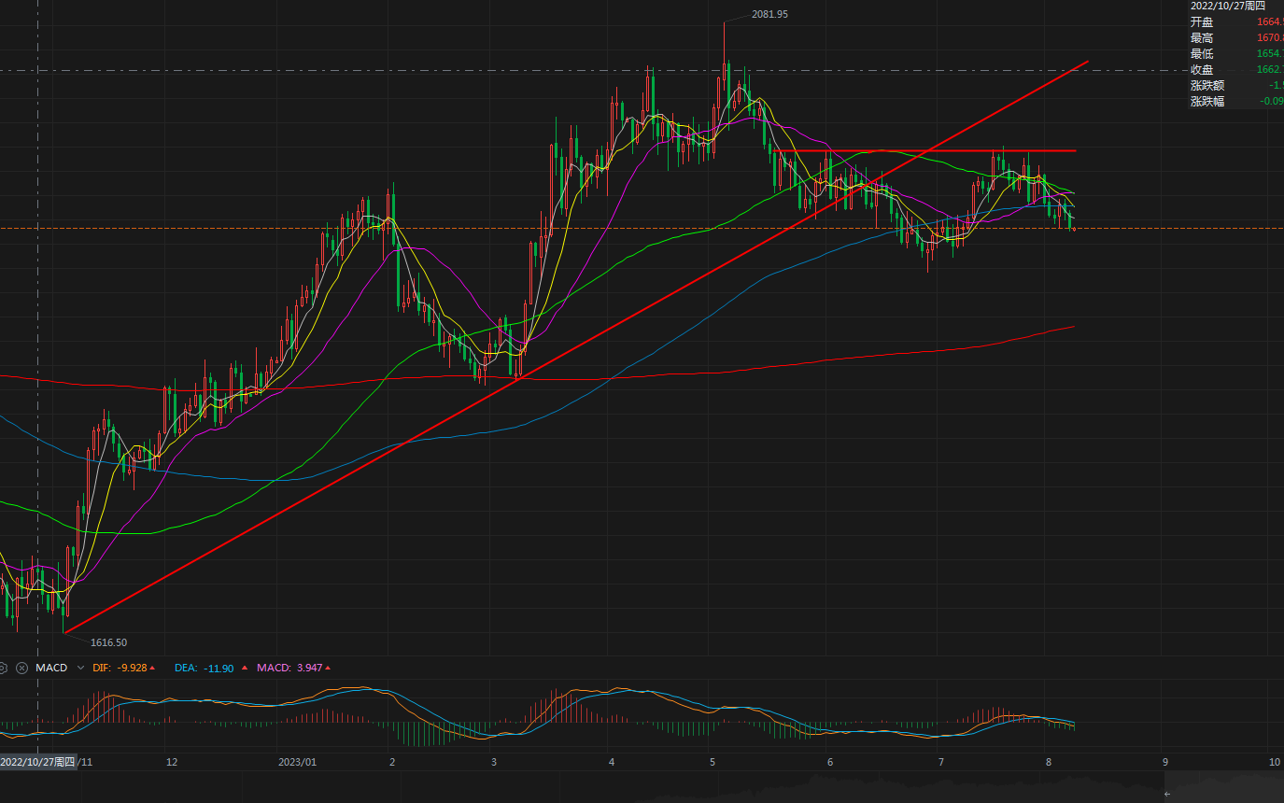The height and width of the screenshot is (803, 1284).
Task: Select the 1616.50 low price label
Action: [108, 642]
